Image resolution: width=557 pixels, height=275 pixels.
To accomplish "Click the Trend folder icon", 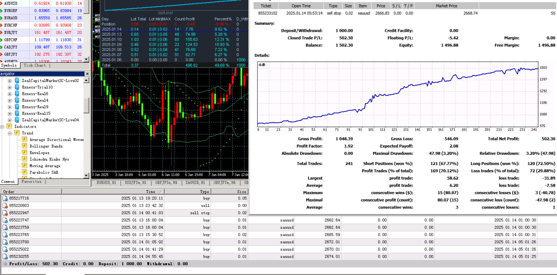I will tap(17, 133).
